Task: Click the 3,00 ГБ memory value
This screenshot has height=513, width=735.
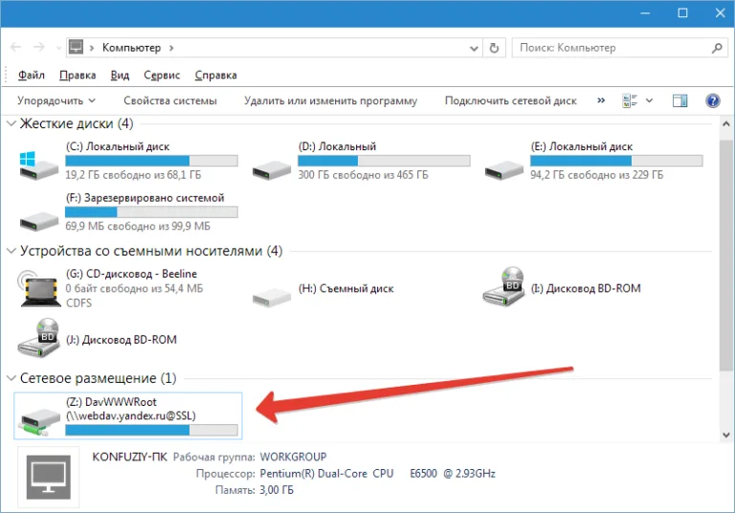Action: tap(277, 490)
